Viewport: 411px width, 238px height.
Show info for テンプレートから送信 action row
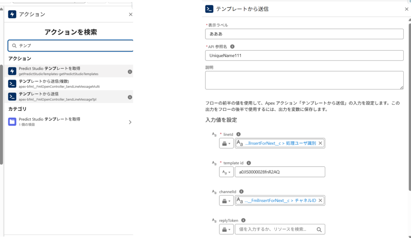(130, 97)
